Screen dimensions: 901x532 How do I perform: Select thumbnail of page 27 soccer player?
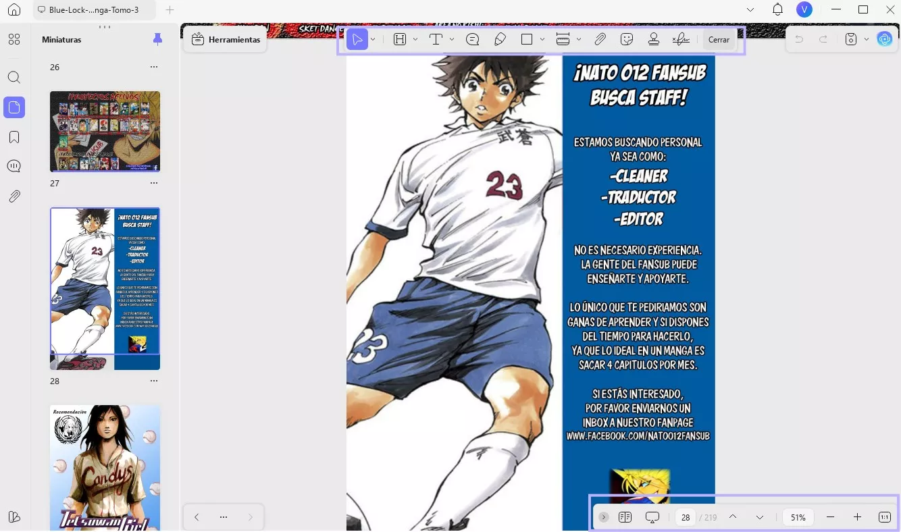pos(105,288)
